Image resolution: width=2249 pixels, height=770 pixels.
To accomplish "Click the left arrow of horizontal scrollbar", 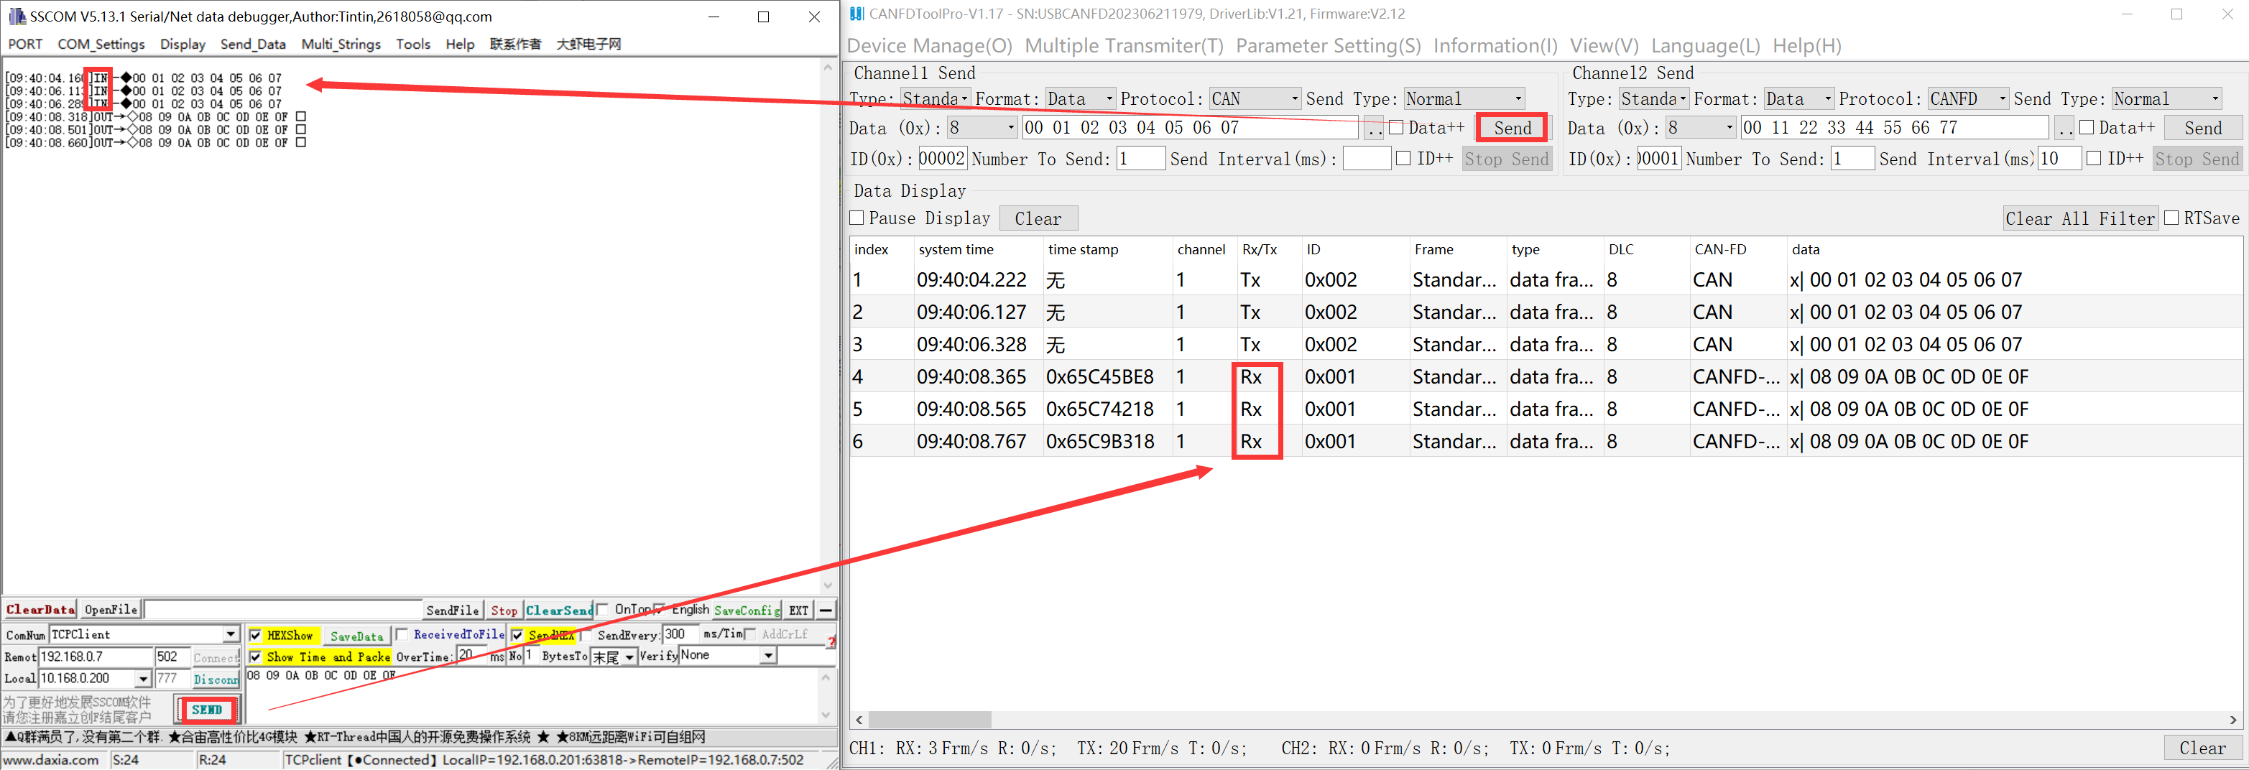I will (860, 720).
